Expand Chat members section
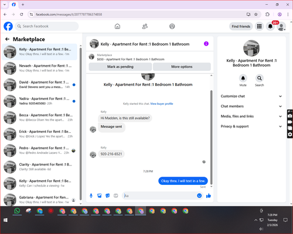The image size is (293, 234). (251, 106)
